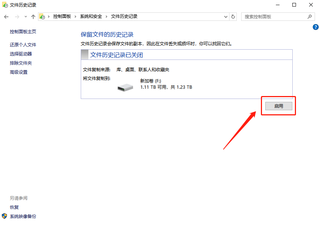Go up one level with up arrow

point(33,17)
